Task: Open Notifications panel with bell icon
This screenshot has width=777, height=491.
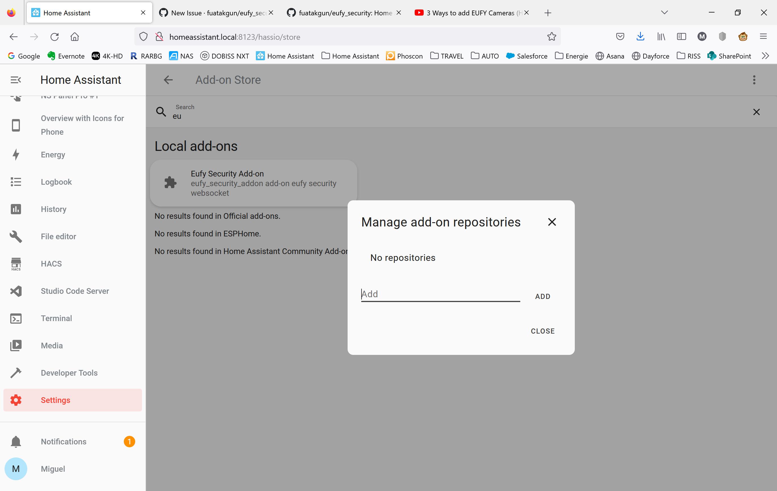Action: click(x=73, y=441)
